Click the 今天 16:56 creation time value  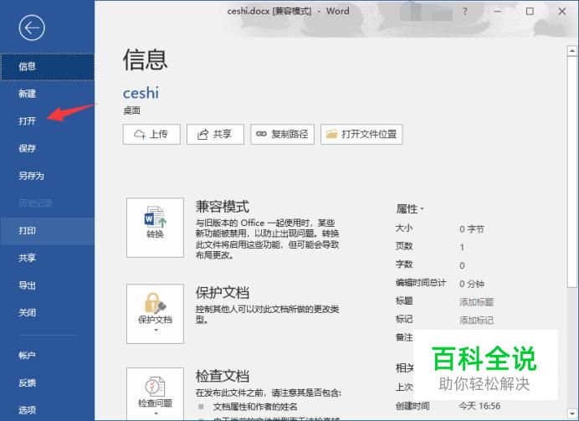pyautogui.click(x=479, y=406)
